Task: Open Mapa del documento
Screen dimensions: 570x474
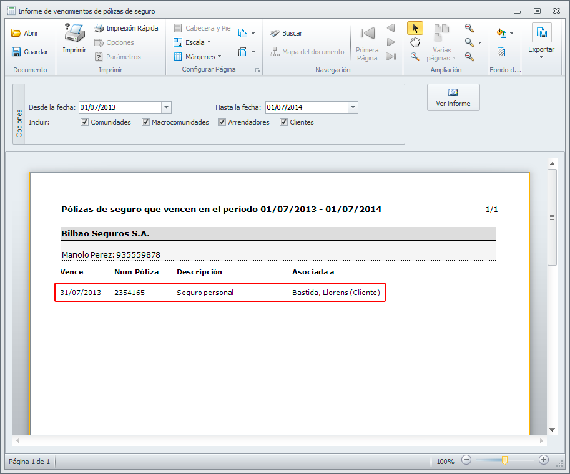Action: click(x=307, y=52)
